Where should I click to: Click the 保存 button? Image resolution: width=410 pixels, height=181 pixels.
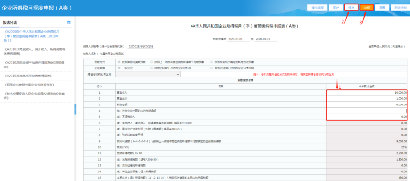pyautogui.click(x=351, y=8)
